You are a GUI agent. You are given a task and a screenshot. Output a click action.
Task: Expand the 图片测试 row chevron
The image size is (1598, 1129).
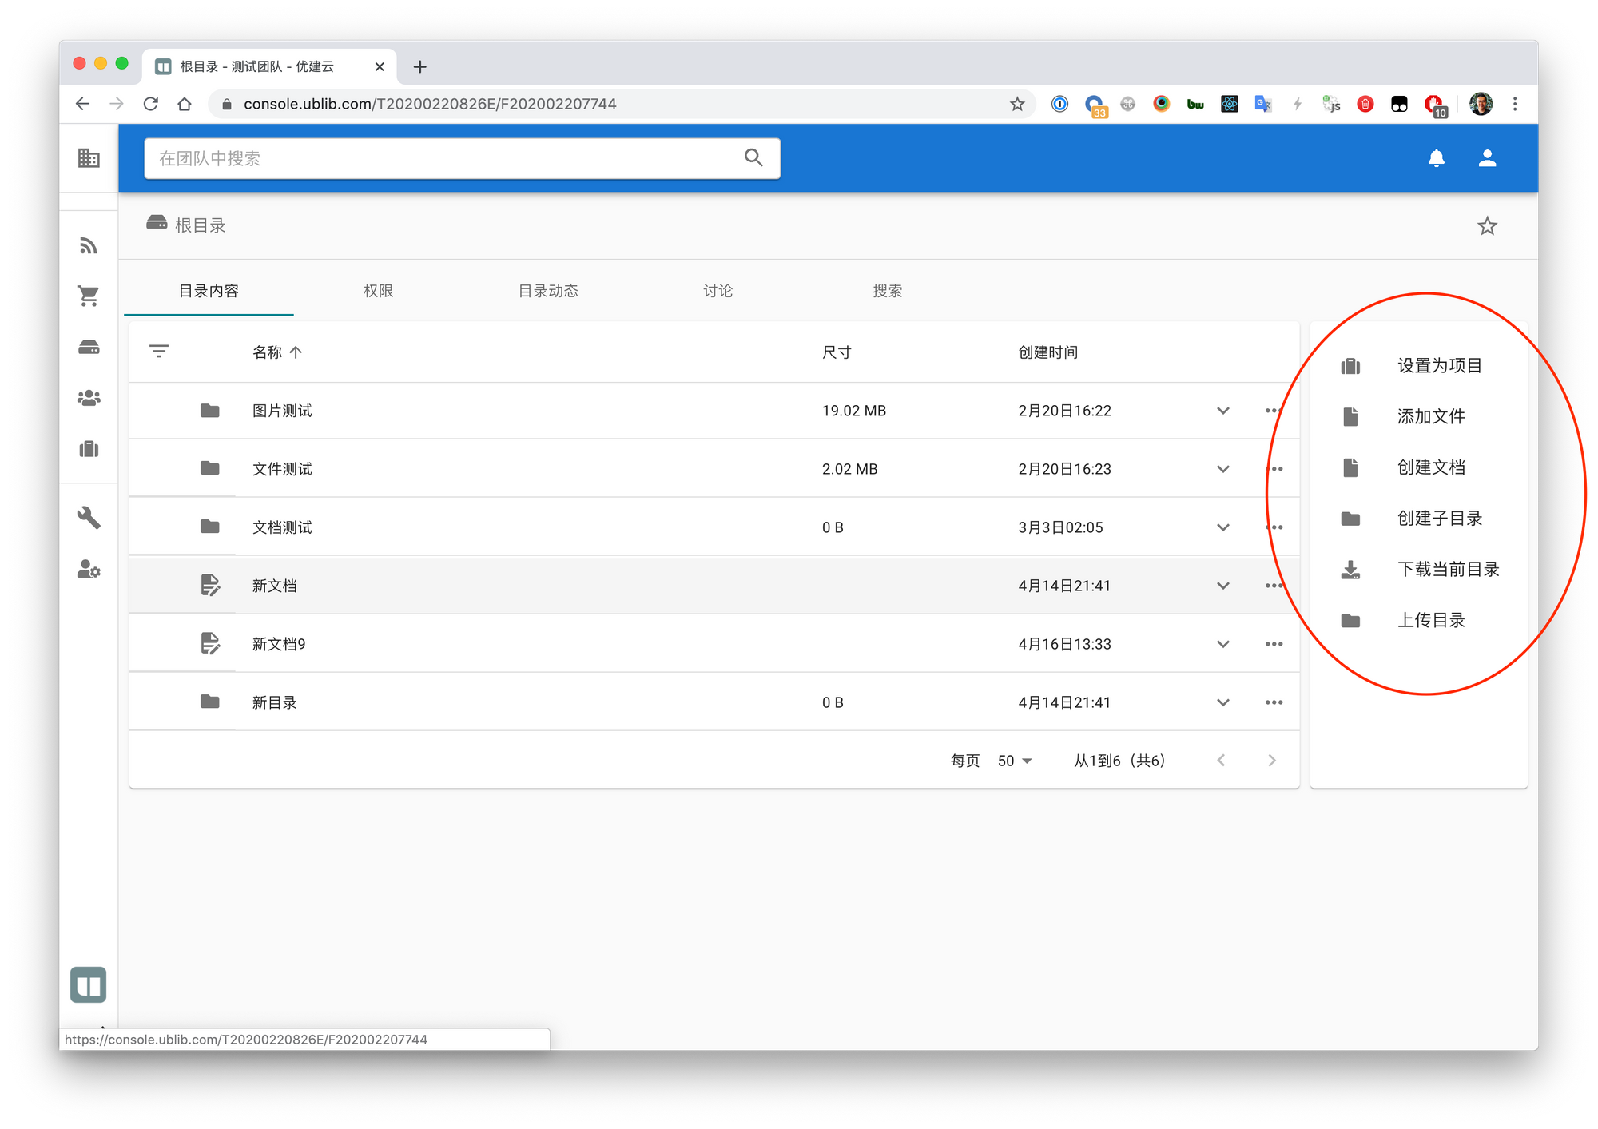click(x=1222, y=411)
